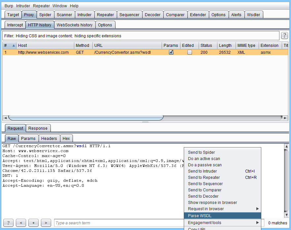Sort table by Status column header
This screenshot has width=291, height=230.
tap(208, 46)
